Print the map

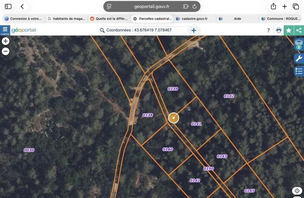tap(279, 30)
